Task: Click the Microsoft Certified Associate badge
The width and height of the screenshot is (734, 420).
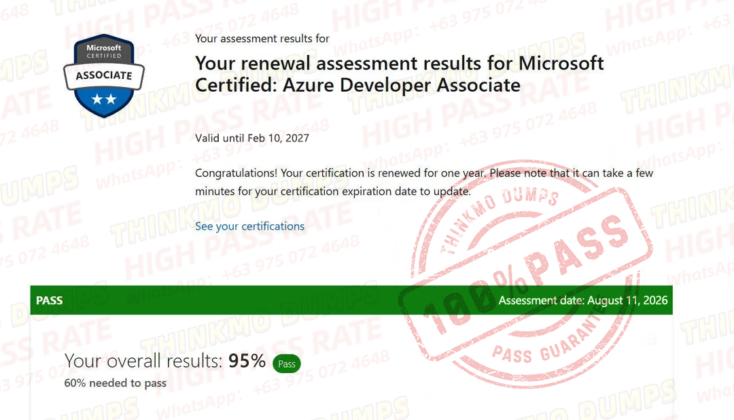Action: [104, 75]
